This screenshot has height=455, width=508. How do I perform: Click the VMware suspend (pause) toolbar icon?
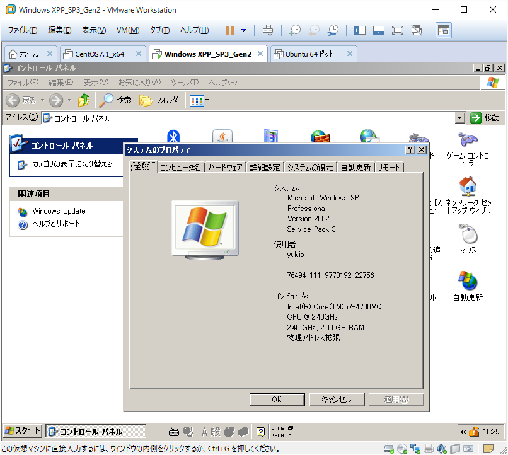(x=230, y=30)
